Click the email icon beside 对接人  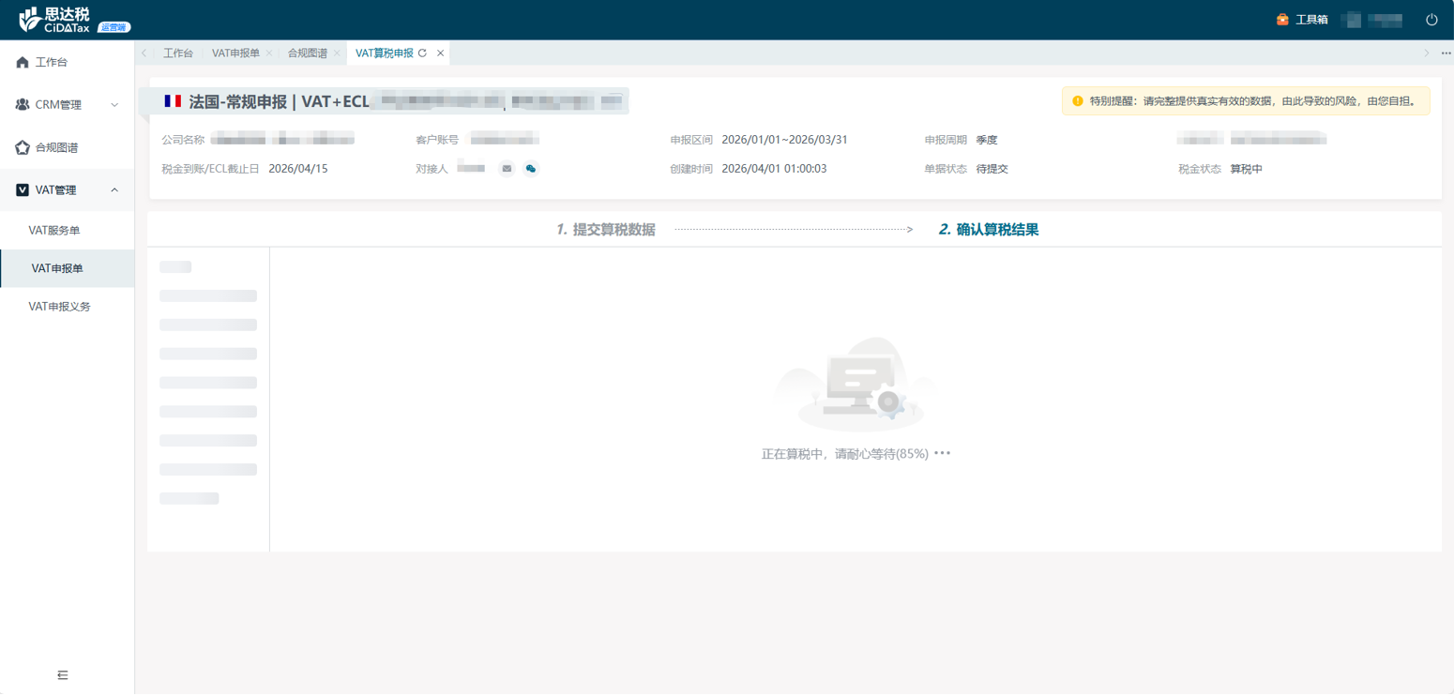point(507,169)
